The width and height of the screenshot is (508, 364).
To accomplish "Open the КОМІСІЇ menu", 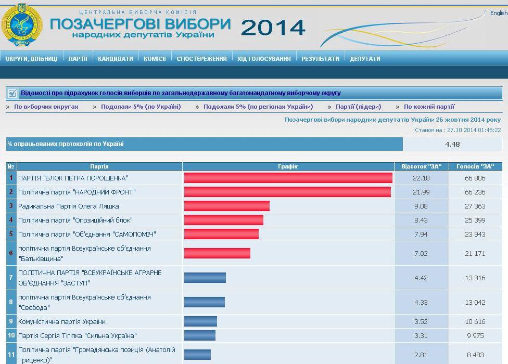I will (x=155, y=59).
